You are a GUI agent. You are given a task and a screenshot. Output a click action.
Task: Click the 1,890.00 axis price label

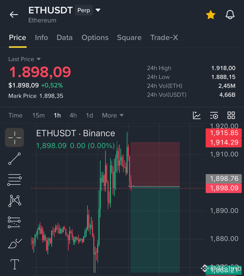pos(224,211)
